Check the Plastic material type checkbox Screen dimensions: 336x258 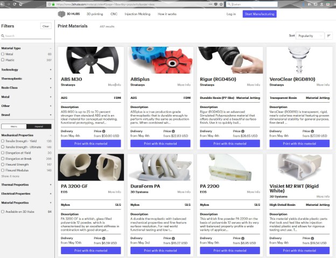pos(3,60)
